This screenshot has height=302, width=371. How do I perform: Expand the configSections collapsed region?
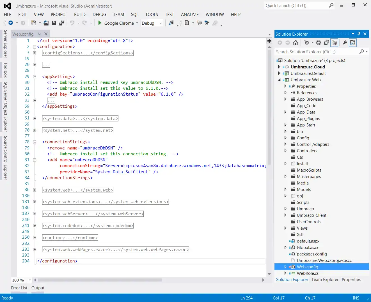click(35, 53)
